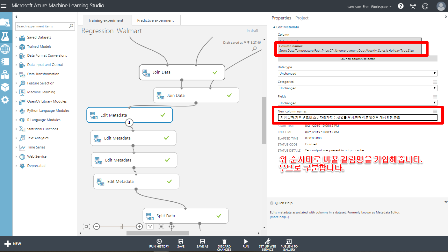
Task: Click the canvas search magnifier icon
Action: (x=255, y=48)
